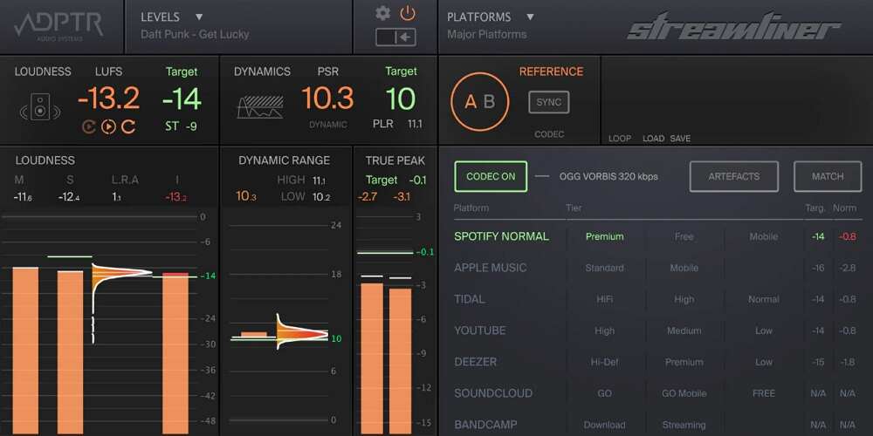Click the circled play loudness measurement icon
This screenshot has height=436, width=873.
pyautogui.click(x=108, y=126)
